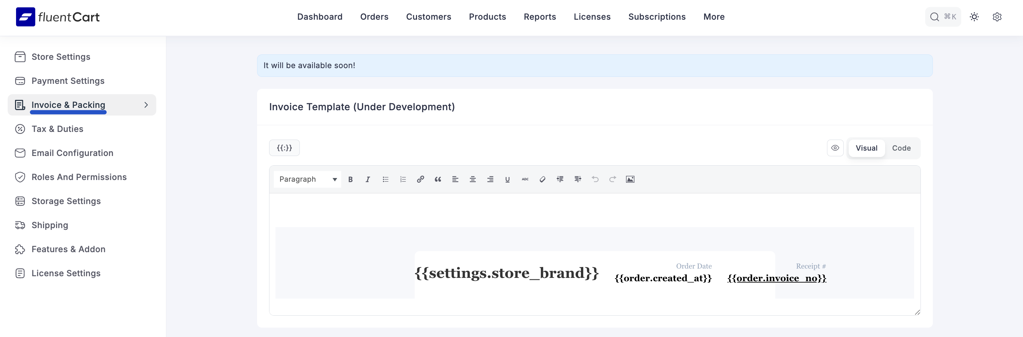Insert an image into the invoice template
This screenshot has height=337, width=1023.
tap(630, 179)
